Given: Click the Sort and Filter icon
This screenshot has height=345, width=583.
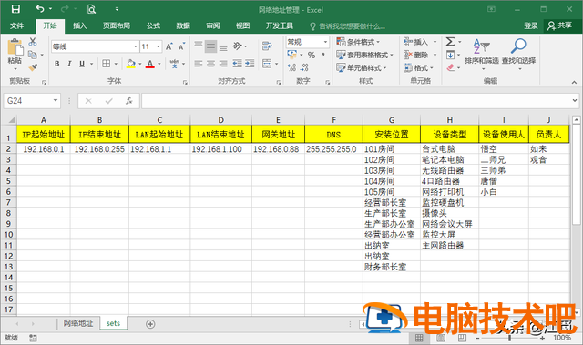Looking at the screenshot, I should click(x=481, y=46).
